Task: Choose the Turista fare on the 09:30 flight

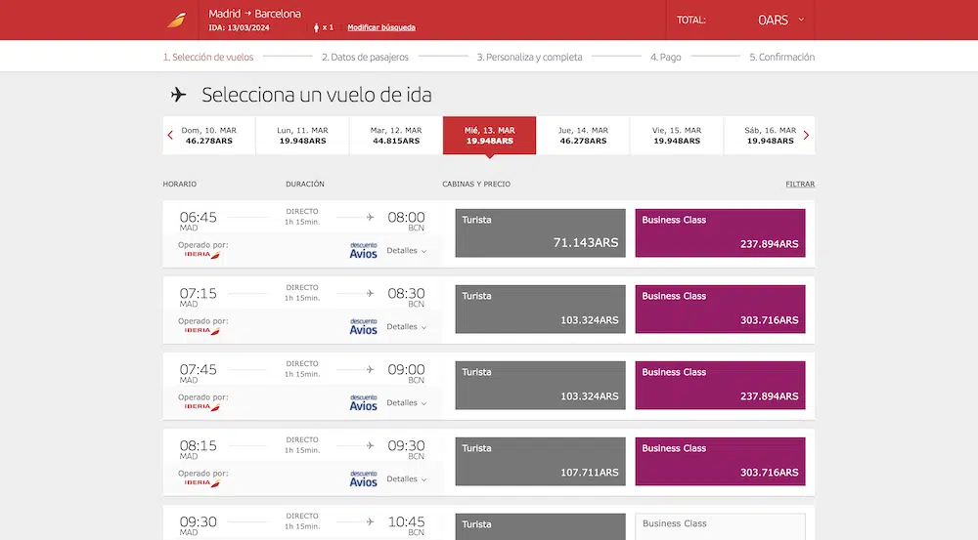Action: (540, 526)
